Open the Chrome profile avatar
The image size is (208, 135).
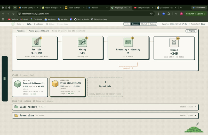[181, 14]
